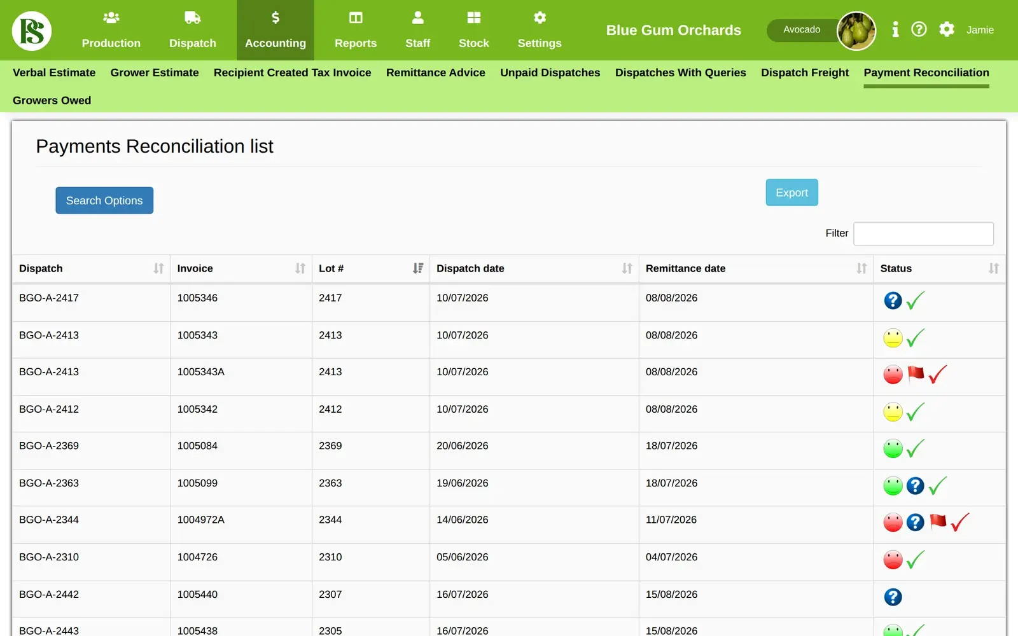
Task: Click the PS logo icon
Action: [32, 31]
